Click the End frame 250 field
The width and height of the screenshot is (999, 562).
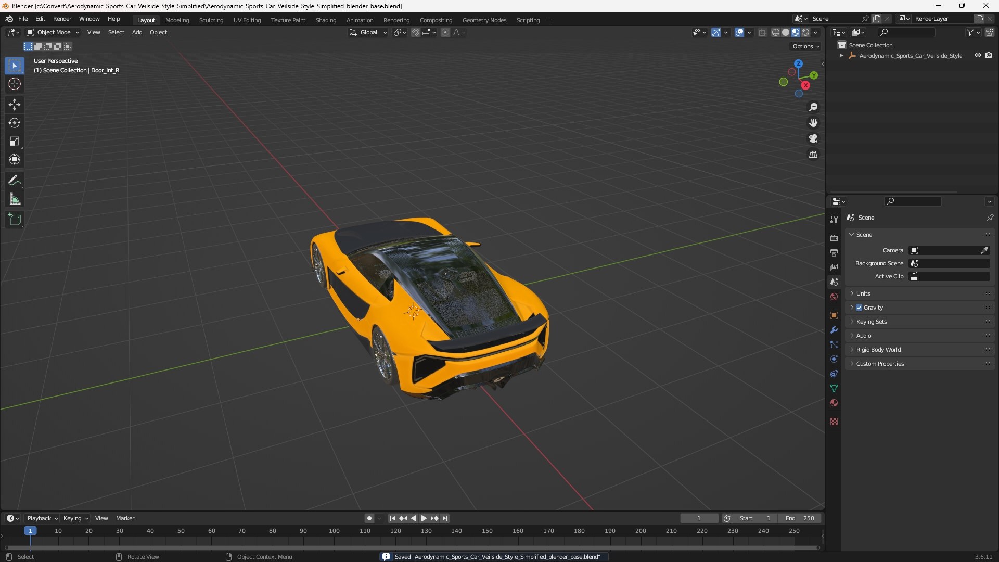point(800,518)
